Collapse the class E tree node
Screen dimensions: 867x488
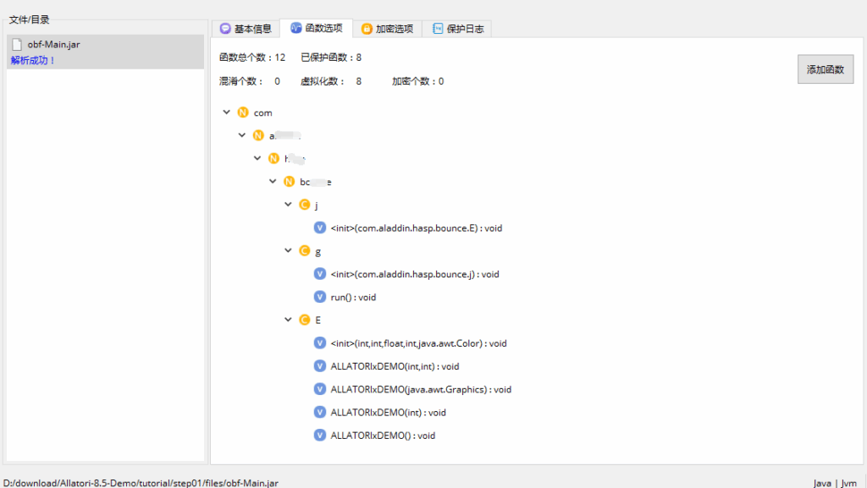click(x=289, y=320)
